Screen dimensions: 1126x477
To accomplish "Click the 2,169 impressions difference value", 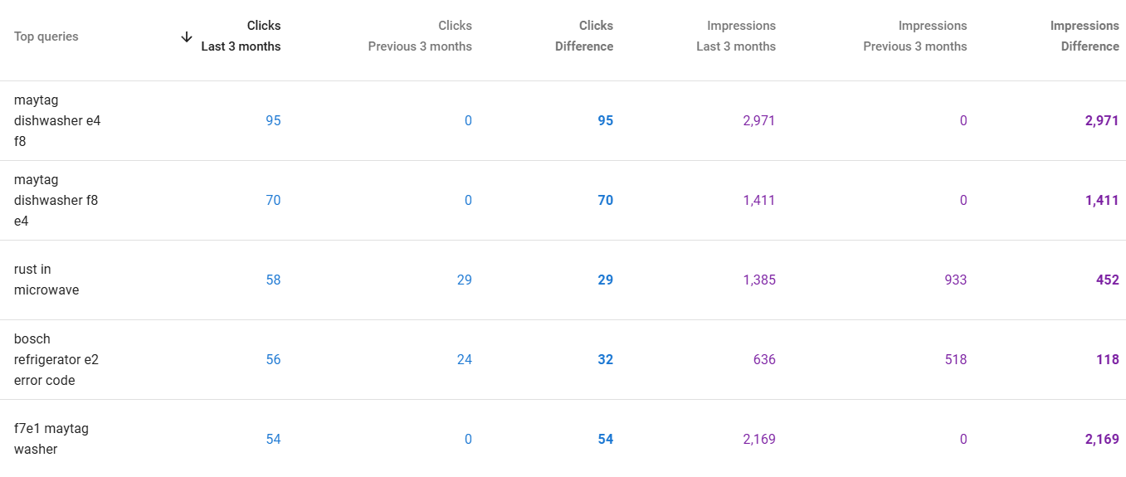I will [x=1102, y=440].
